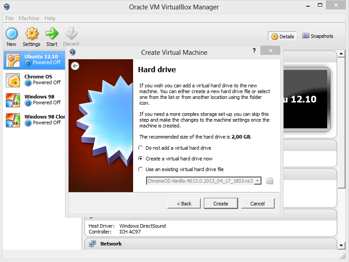The image size is (349, 262).
Task: Switch to the Details view tab
Action: [282, 37]
